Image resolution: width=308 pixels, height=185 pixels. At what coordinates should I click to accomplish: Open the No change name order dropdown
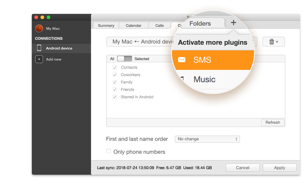click(207, 139)
